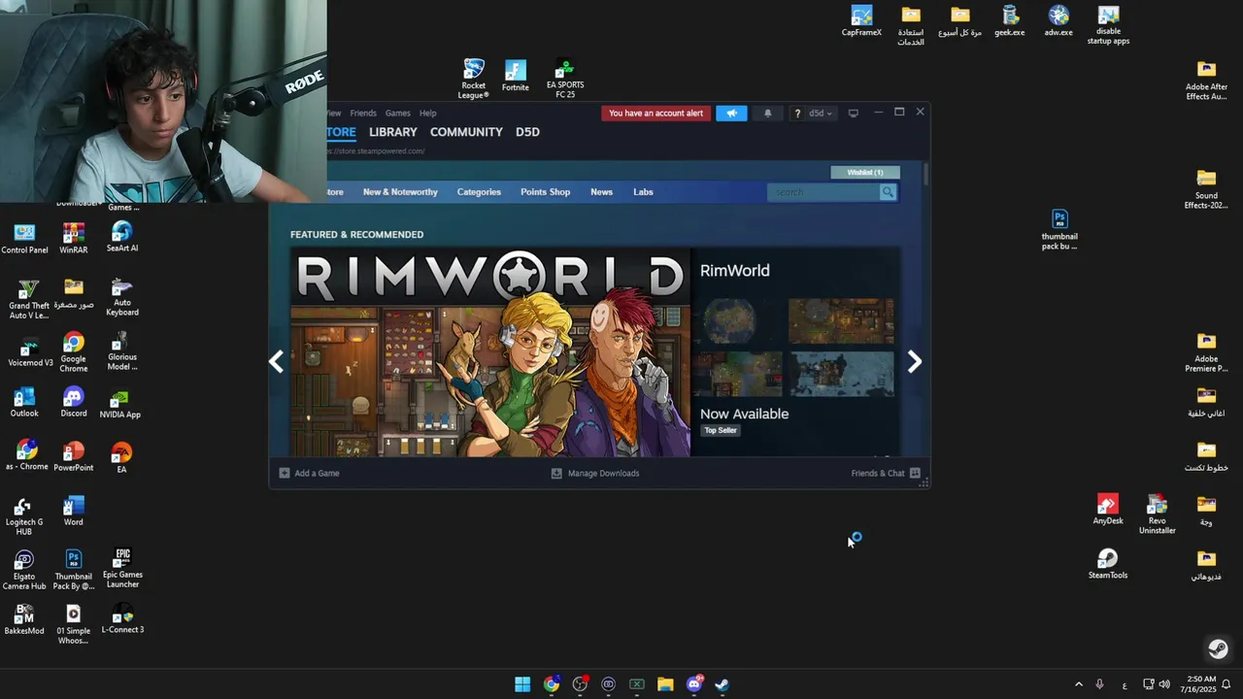Show hidden tray icons chevron

pos(1078,684)
